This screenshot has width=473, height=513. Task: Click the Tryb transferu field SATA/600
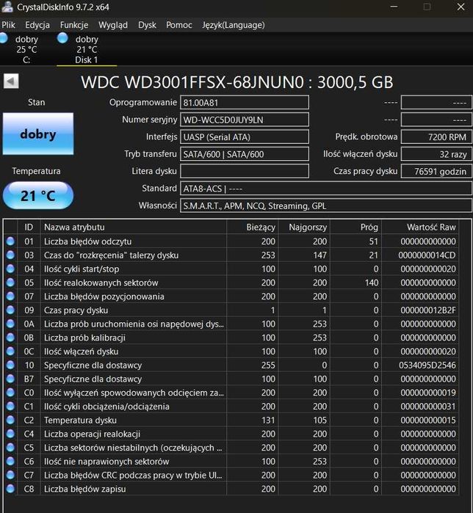(244, 154)
